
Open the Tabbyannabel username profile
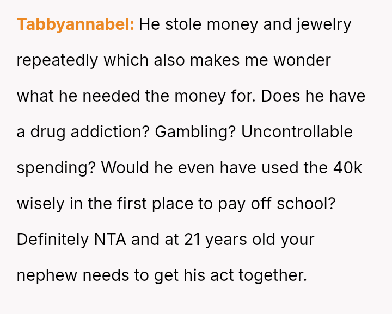75,24
